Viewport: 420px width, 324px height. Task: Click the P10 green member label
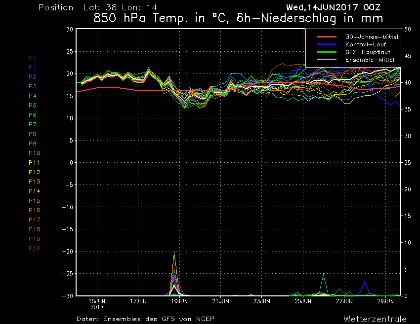click(x=34, y=153)
